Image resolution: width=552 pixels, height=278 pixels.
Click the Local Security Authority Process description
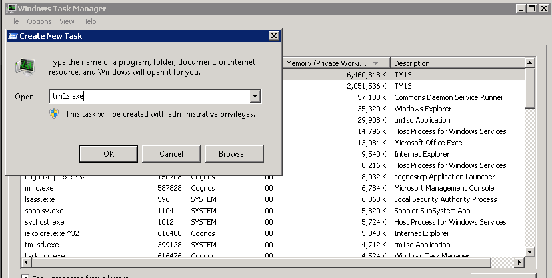445,199
